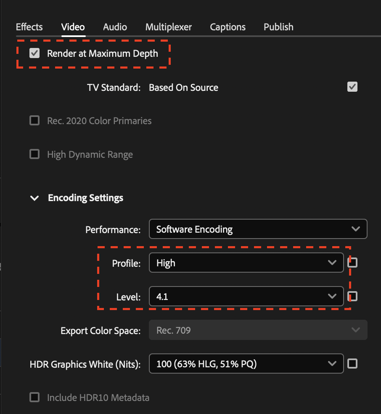381x414 pixels.
Task: Open the HDR Graphics White dropdown
Action: pyautogui.click(x=246, y=364)
